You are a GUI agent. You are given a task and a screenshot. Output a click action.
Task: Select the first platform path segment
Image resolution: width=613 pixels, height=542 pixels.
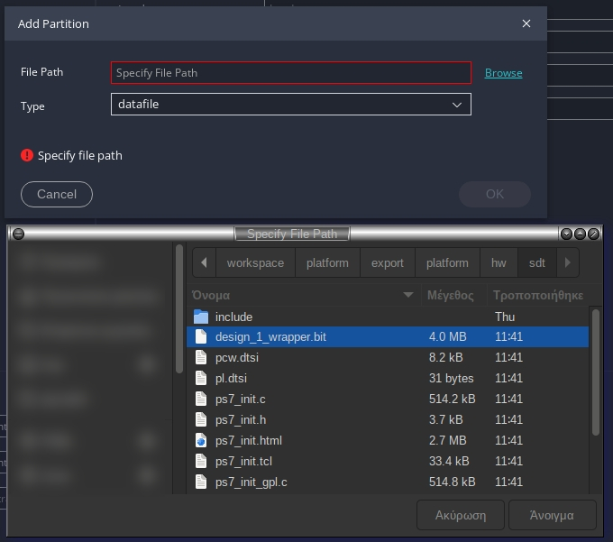tap(327, 262)
